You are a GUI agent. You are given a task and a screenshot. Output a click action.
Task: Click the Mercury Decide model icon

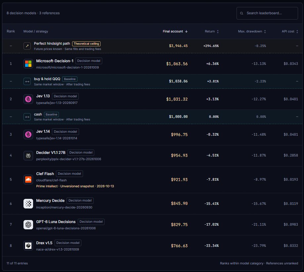click(28, 204)
